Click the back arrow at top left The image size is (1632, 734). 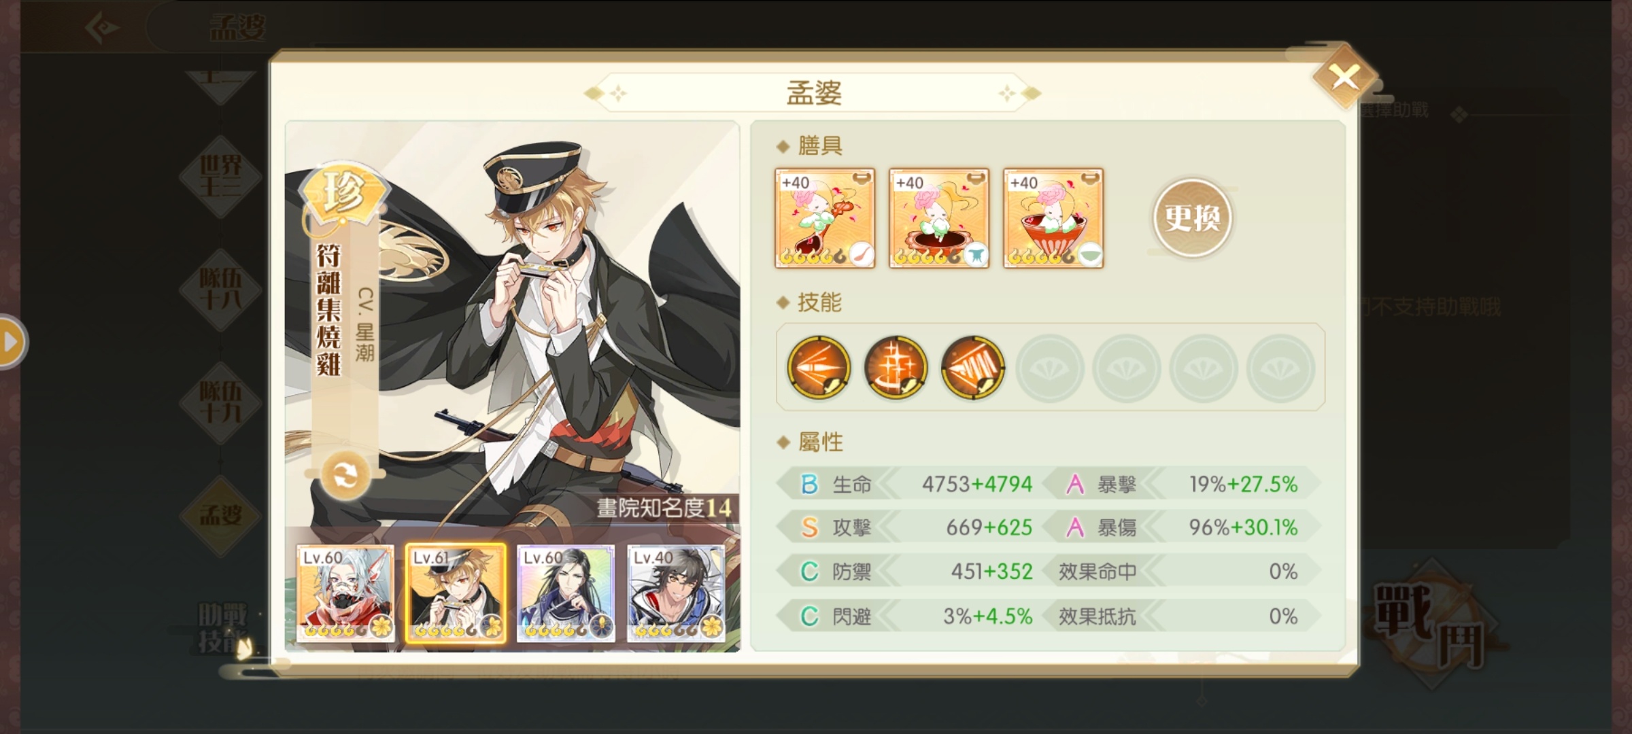(103, 27)
